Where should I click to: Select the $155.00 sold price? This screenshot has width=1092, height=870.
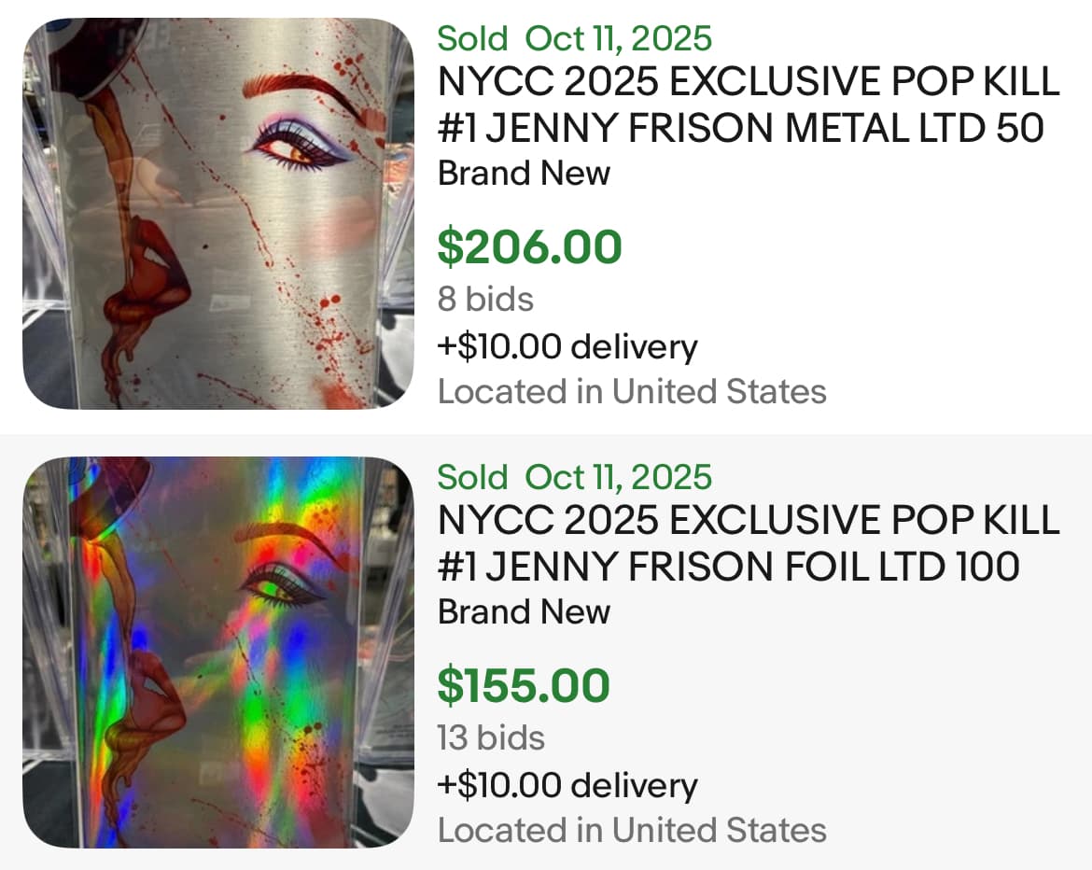(523, 685)
